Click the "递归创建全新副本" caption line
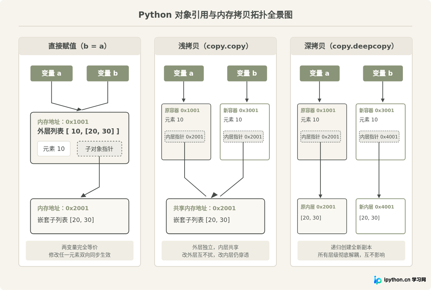 coord(351,247)
